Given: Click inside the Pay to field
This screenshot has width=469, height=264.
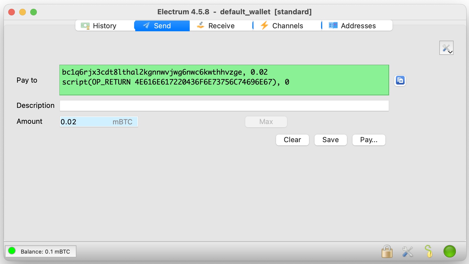Looking at the screenshot, I should 224,80.
